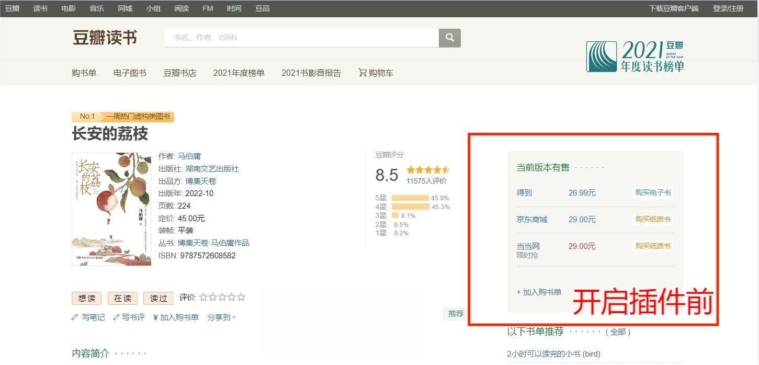This screenshot has width=759, height=365.
Task: Click 29.00元 price for 当当网
Action: (x=582, y=246)
